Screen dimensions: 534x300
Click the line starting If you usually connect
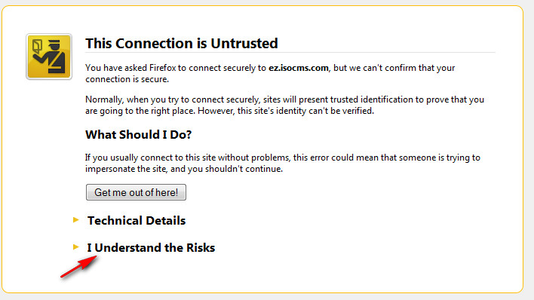pos(283,158)
